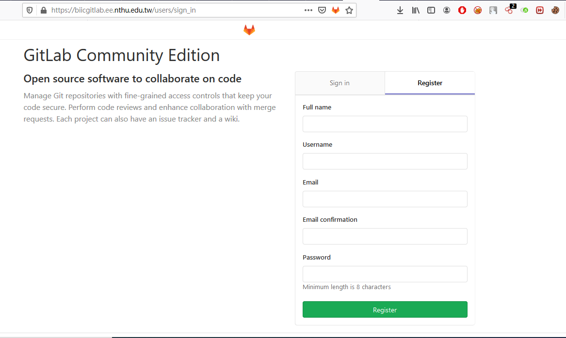Viewport: 566px width, 338px height.
Task: Click the tracking protection shield icon
Action: click(x=30, y=10)
